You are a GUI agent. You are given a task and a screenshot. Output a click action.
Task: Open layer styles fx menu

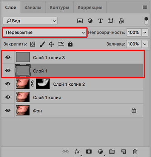77,152
